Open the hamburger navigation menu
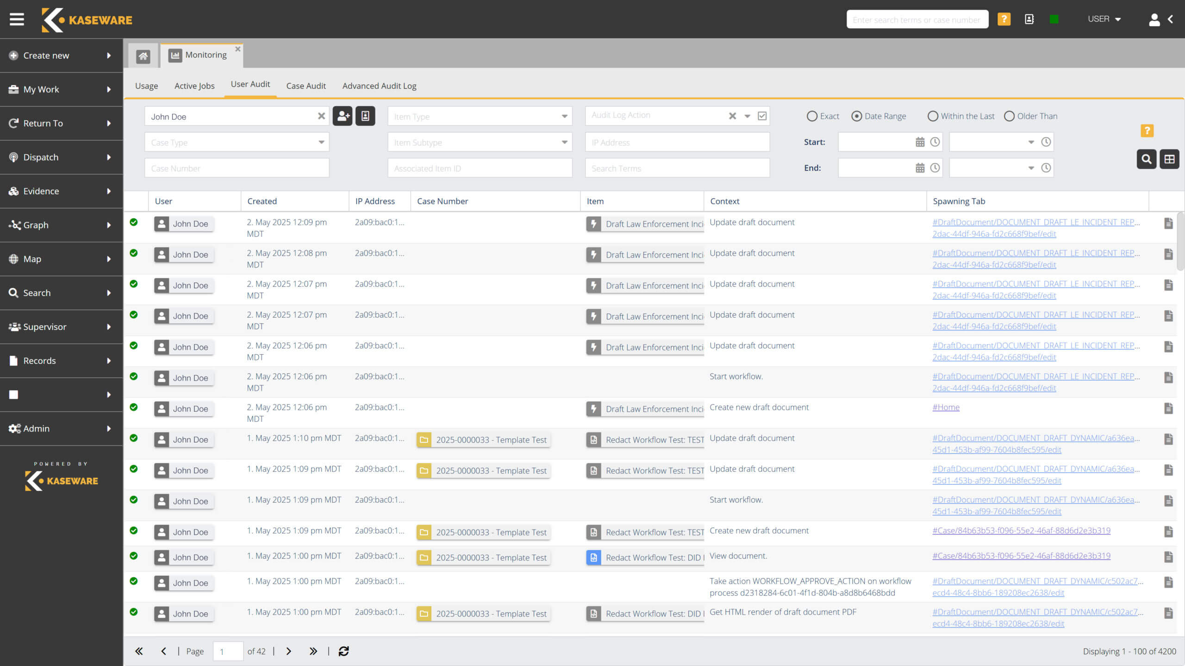The height and width of the screenshot is (666, 1185). click(17, 19)
